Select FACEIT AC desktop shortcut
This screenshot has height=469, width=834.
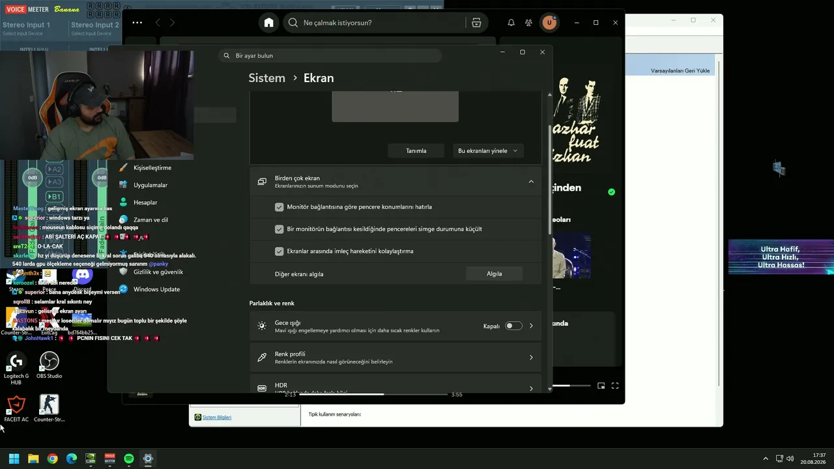[x=16, y=409]
